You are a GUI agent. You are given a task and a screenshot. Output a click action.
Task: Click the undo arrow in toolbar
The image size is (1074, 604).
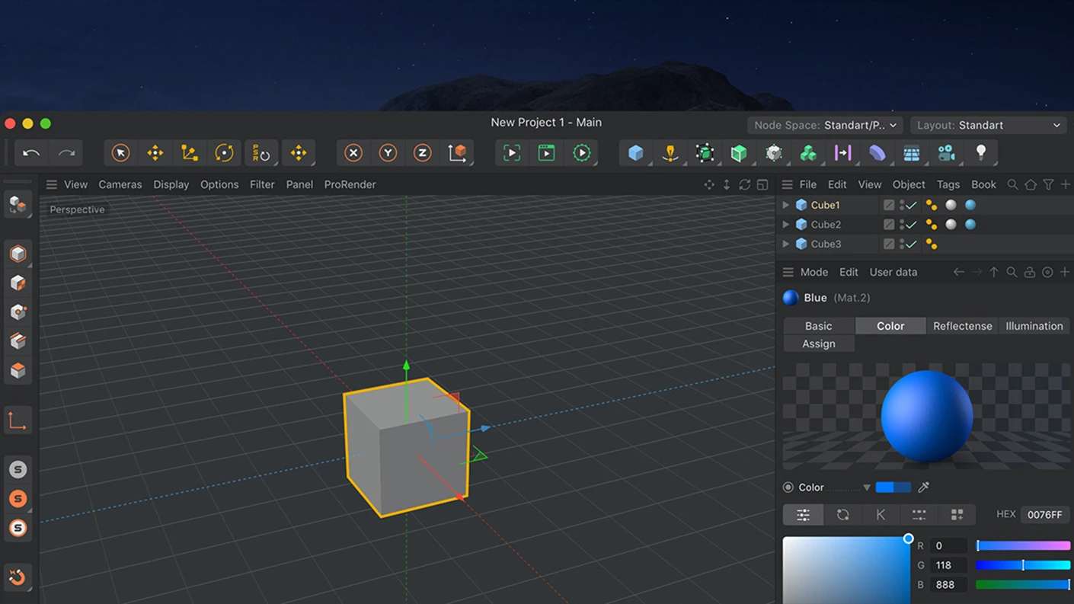[x=31, y=153]
